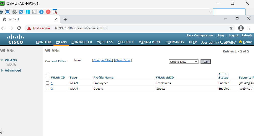Check the select-all WLANs header checkbox
Screen dimensions: 254x136
point(47,76)
